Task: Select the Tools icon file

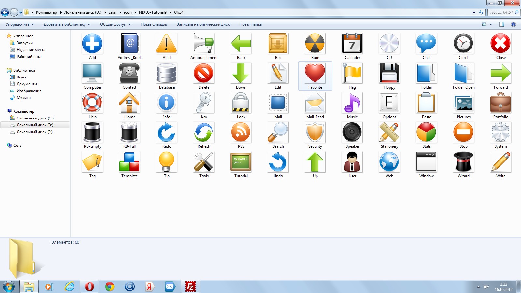Action: (204, 165)
